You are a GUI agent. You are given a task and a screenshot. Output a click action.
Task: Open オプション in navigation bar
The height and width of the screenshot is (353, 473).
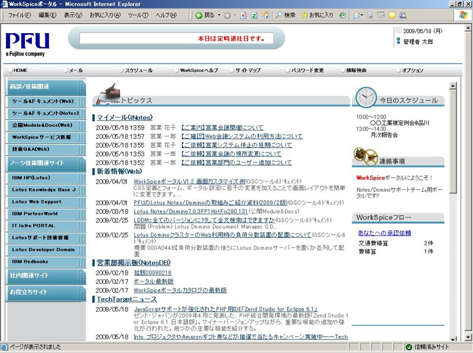[412, 70]
